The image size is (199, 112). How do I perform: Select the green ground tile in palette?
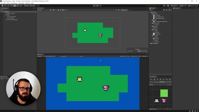pos(164,93)
